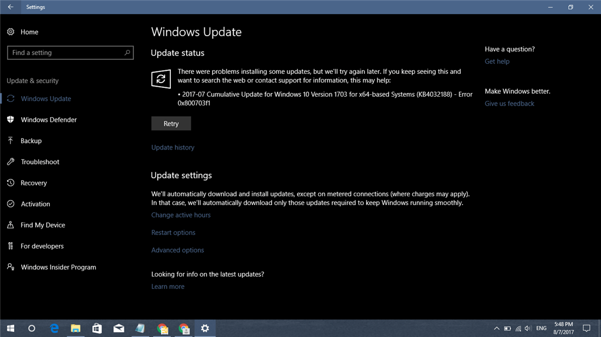This screenshot has width=601, height=337.
Task: Focus the Find a setting search box
Action: 70,53
